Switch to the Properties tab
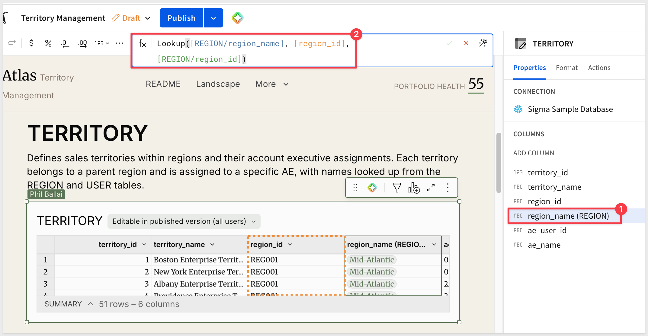The image size is (648, 336). click(530, 68)
